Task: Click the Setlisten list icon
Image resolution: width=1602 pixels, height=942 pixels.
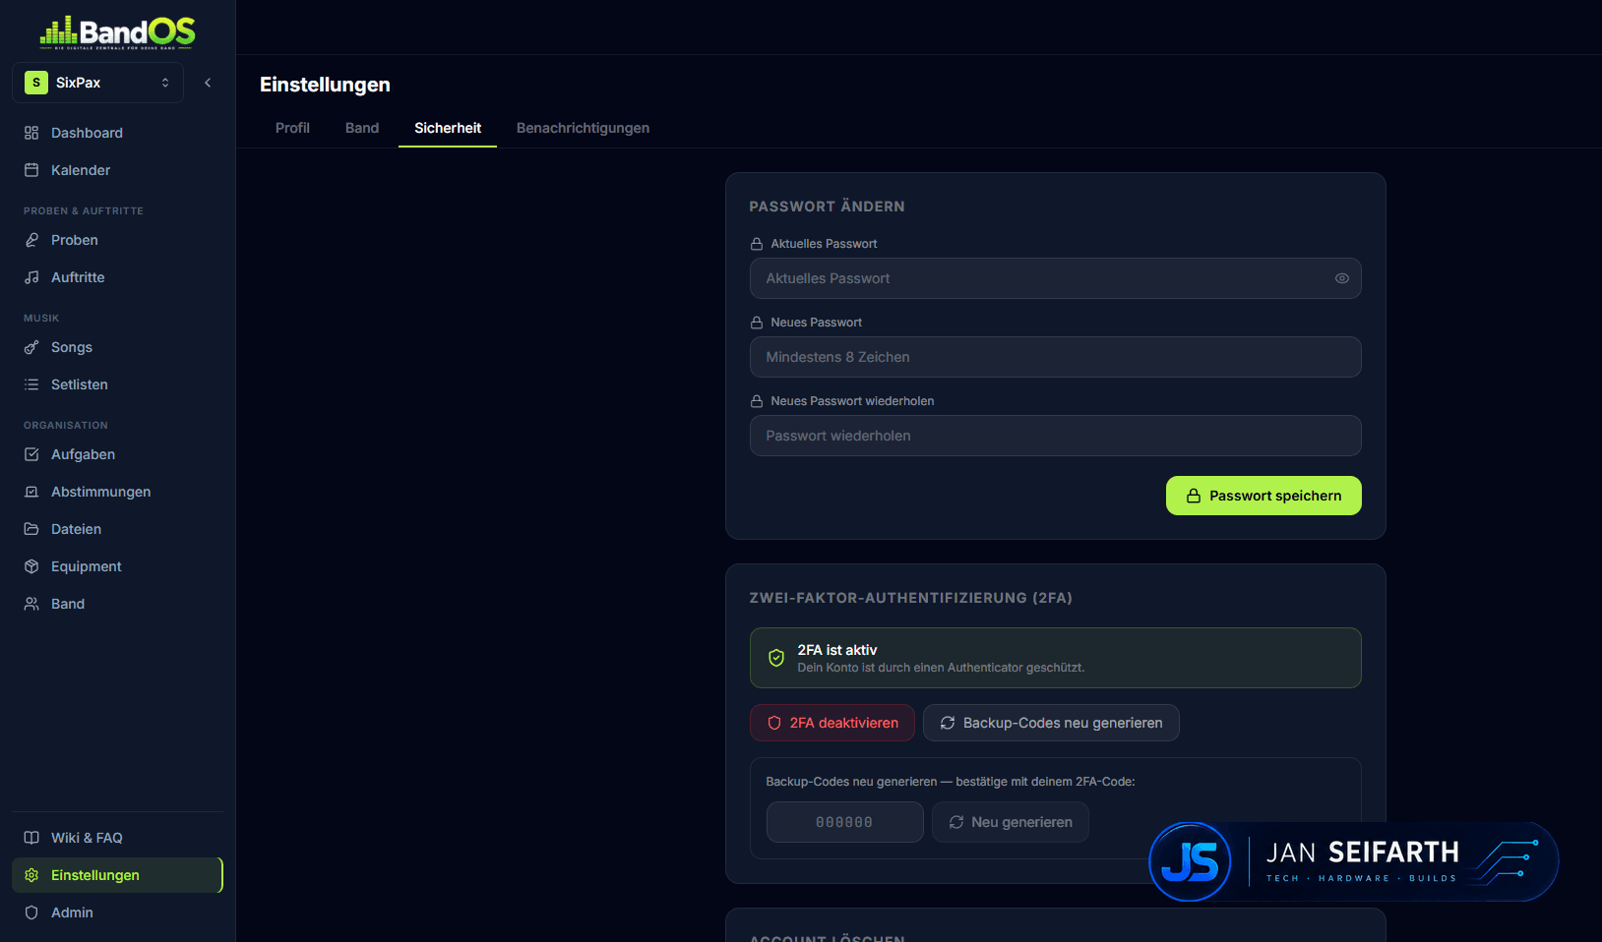Action: [31, 384]
